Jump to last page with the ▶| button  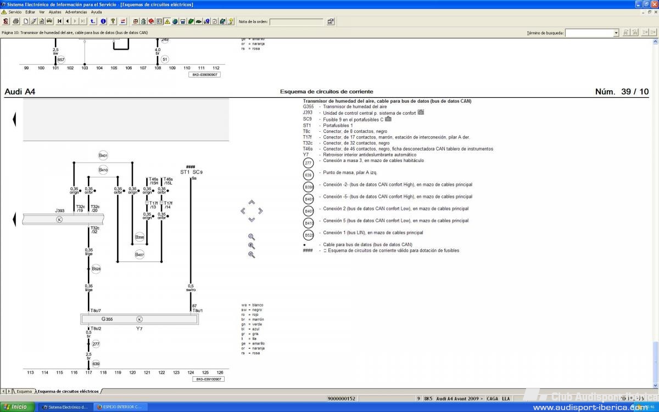point(82,21)
